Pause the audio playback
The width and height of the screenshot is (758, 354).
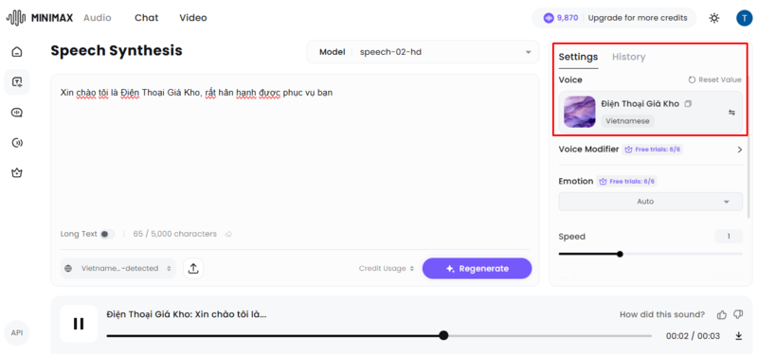[79, 324]
